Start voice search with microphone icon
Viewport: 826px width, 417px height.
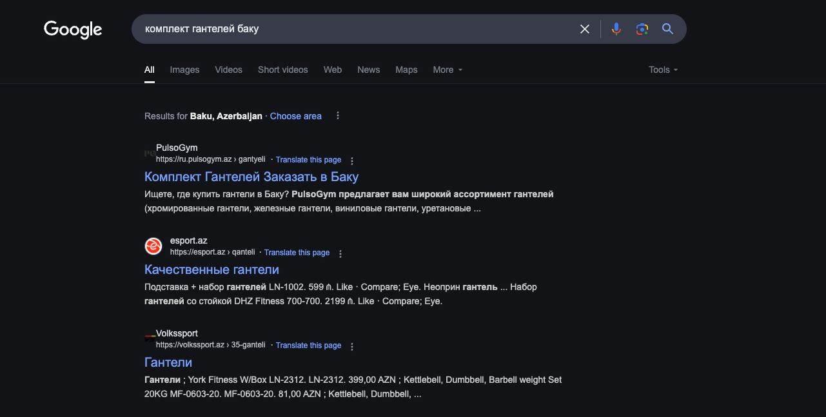pos(616,29)
